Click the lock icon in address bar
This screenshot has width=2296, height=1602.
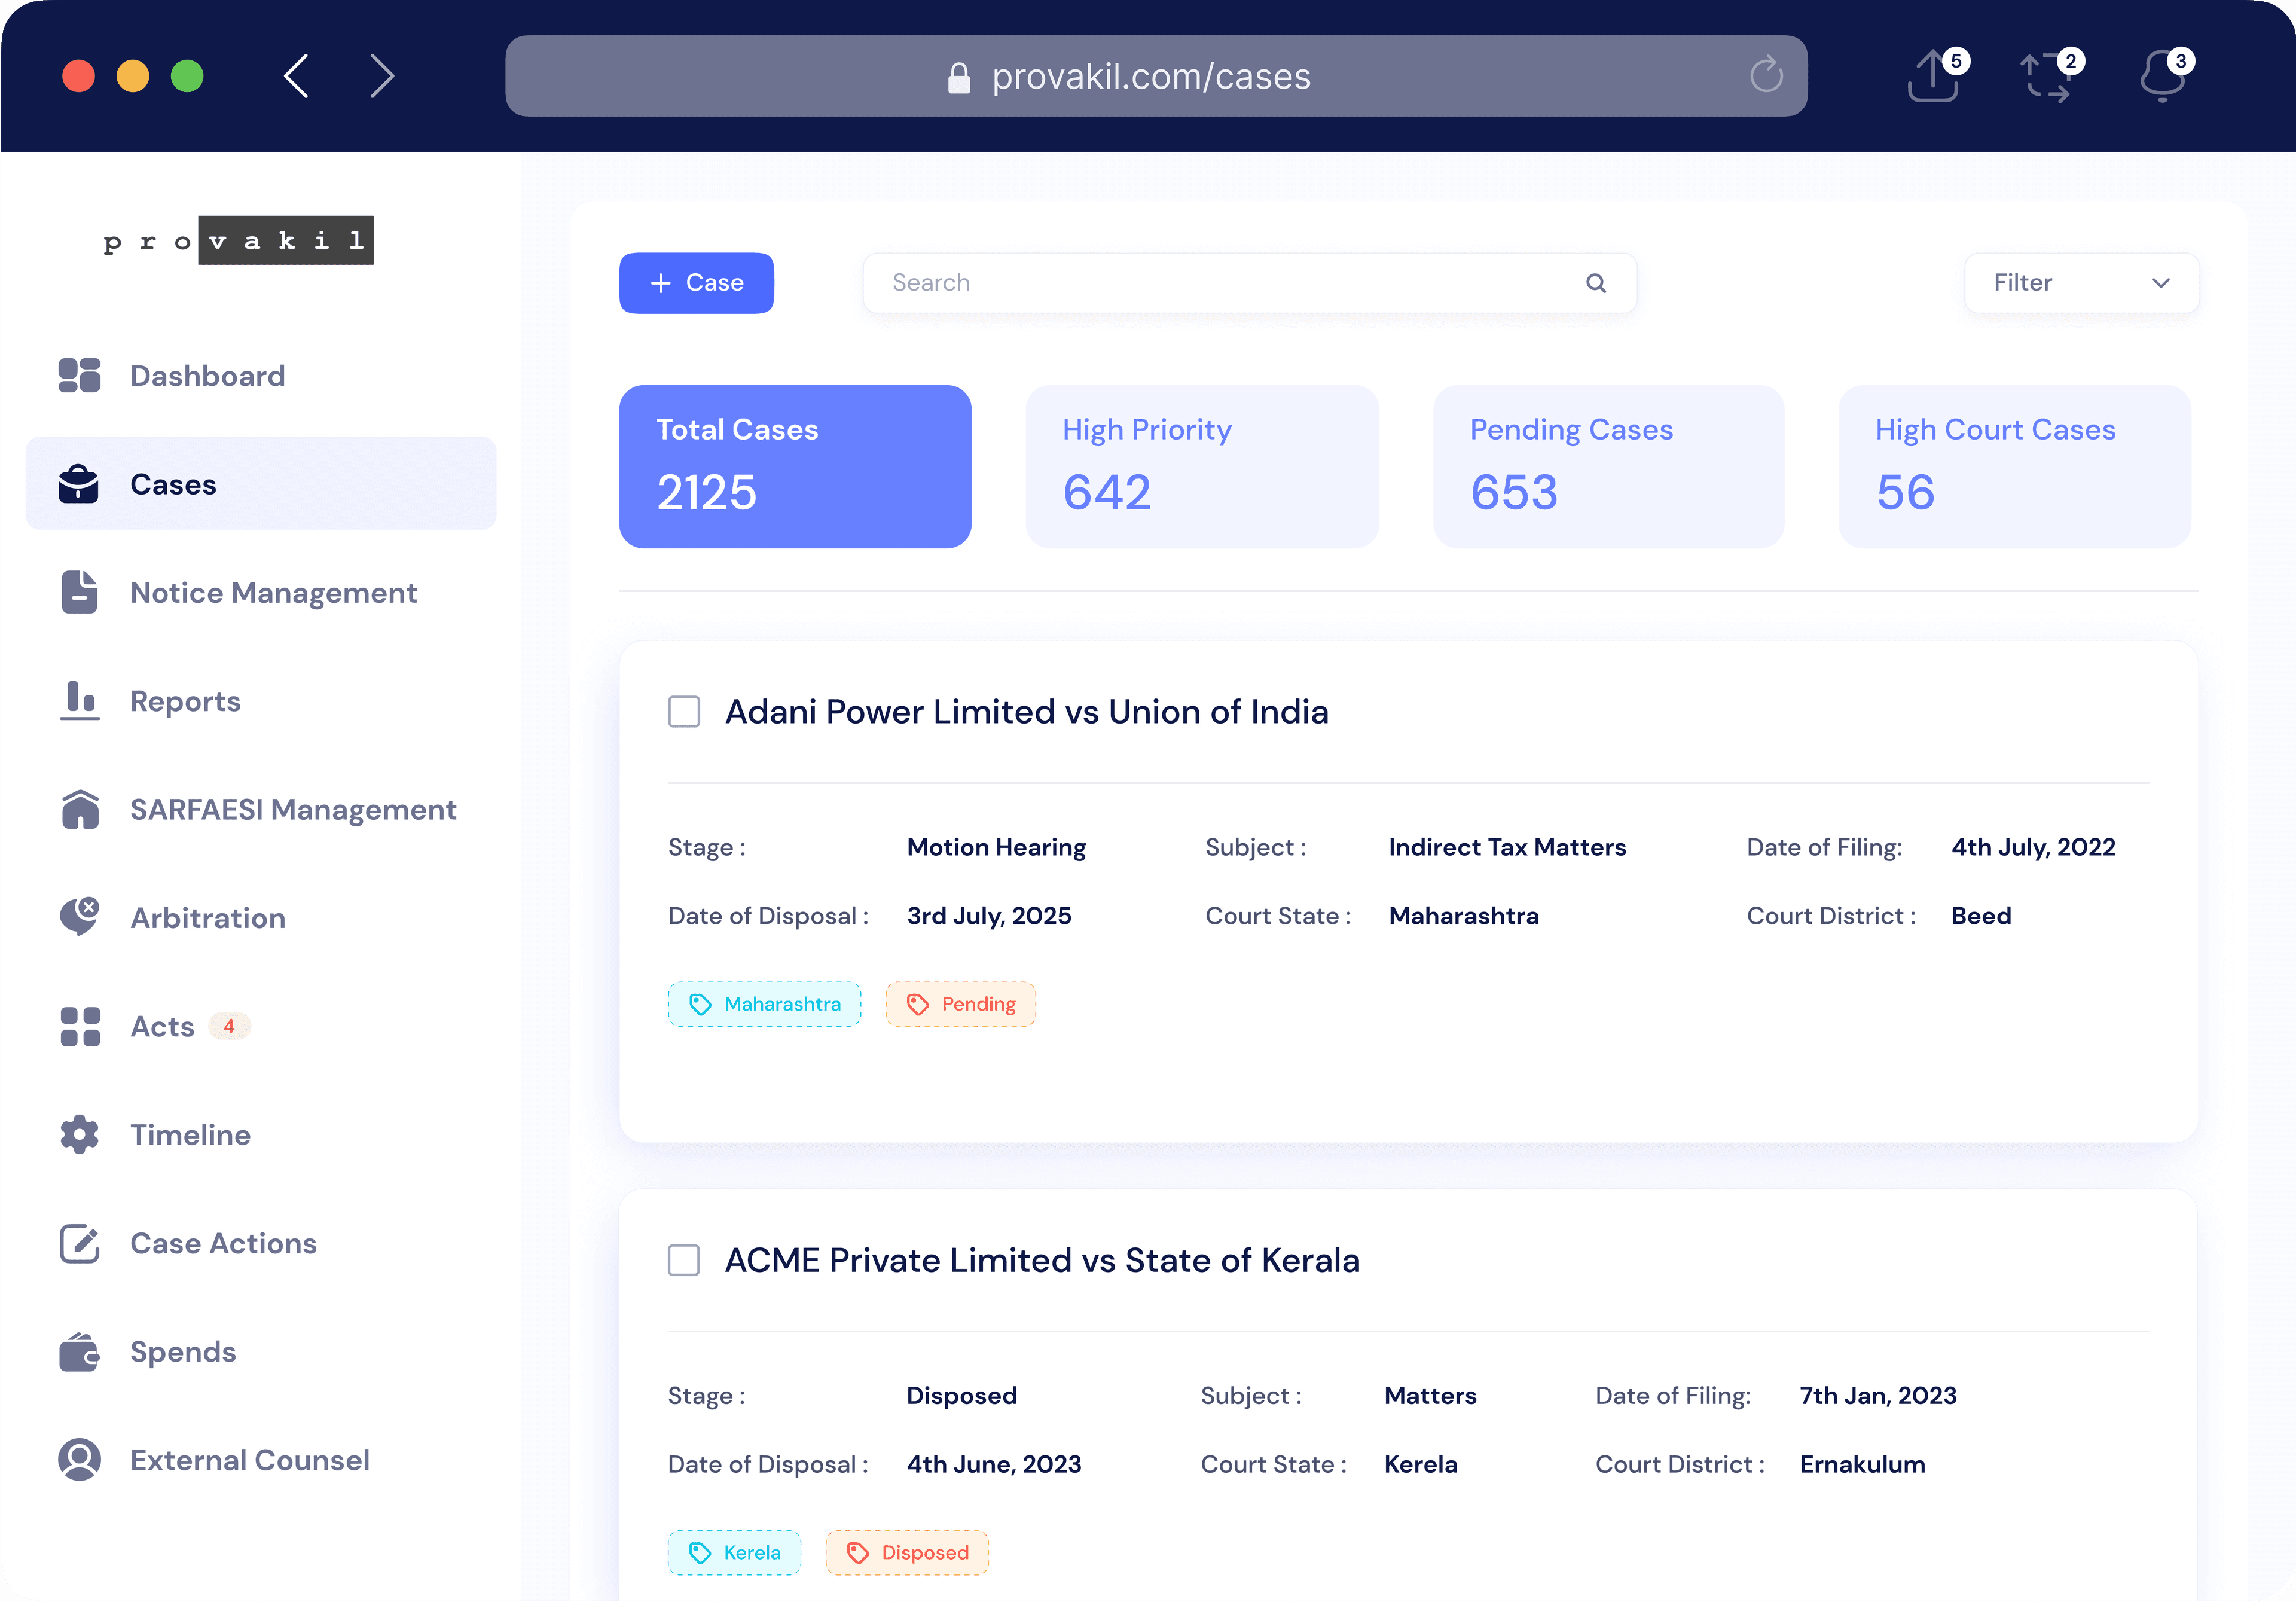(959, 77)
